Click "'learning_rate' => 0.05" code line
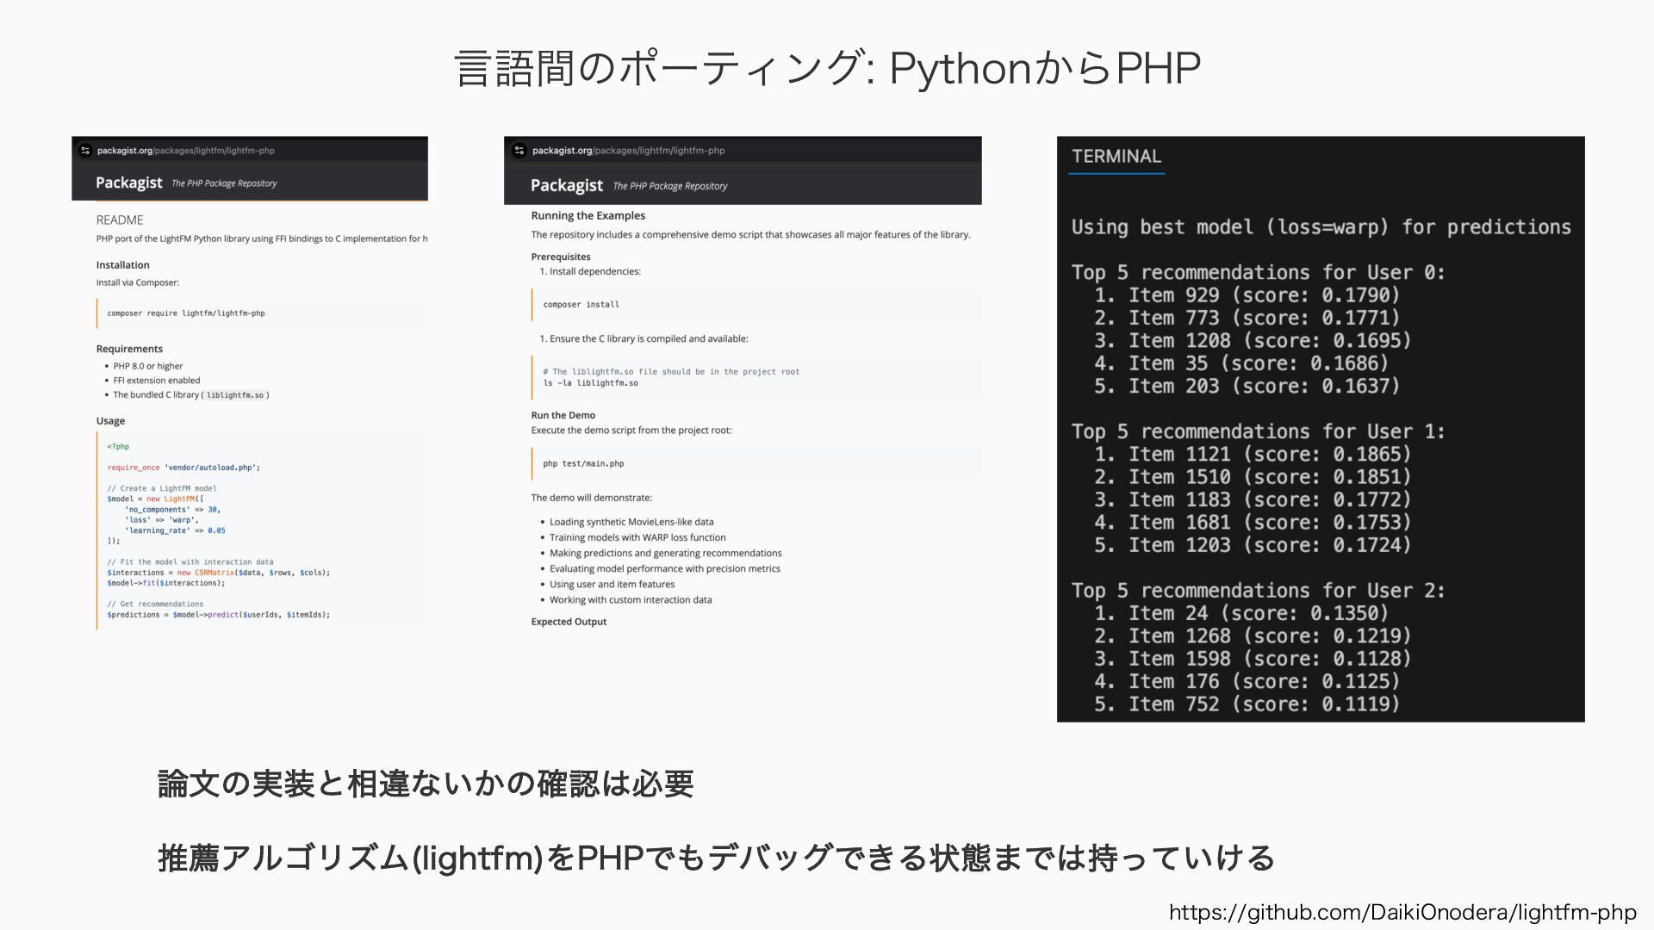 point(176,530)
